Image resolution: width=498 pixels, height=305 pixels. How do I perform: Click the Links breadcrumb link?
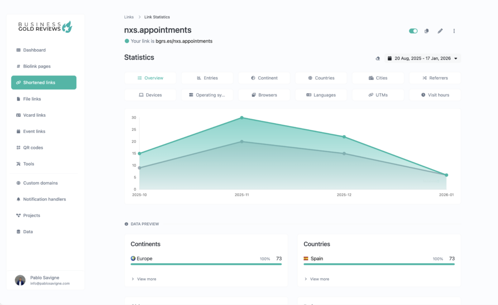(x=129, y=17)
